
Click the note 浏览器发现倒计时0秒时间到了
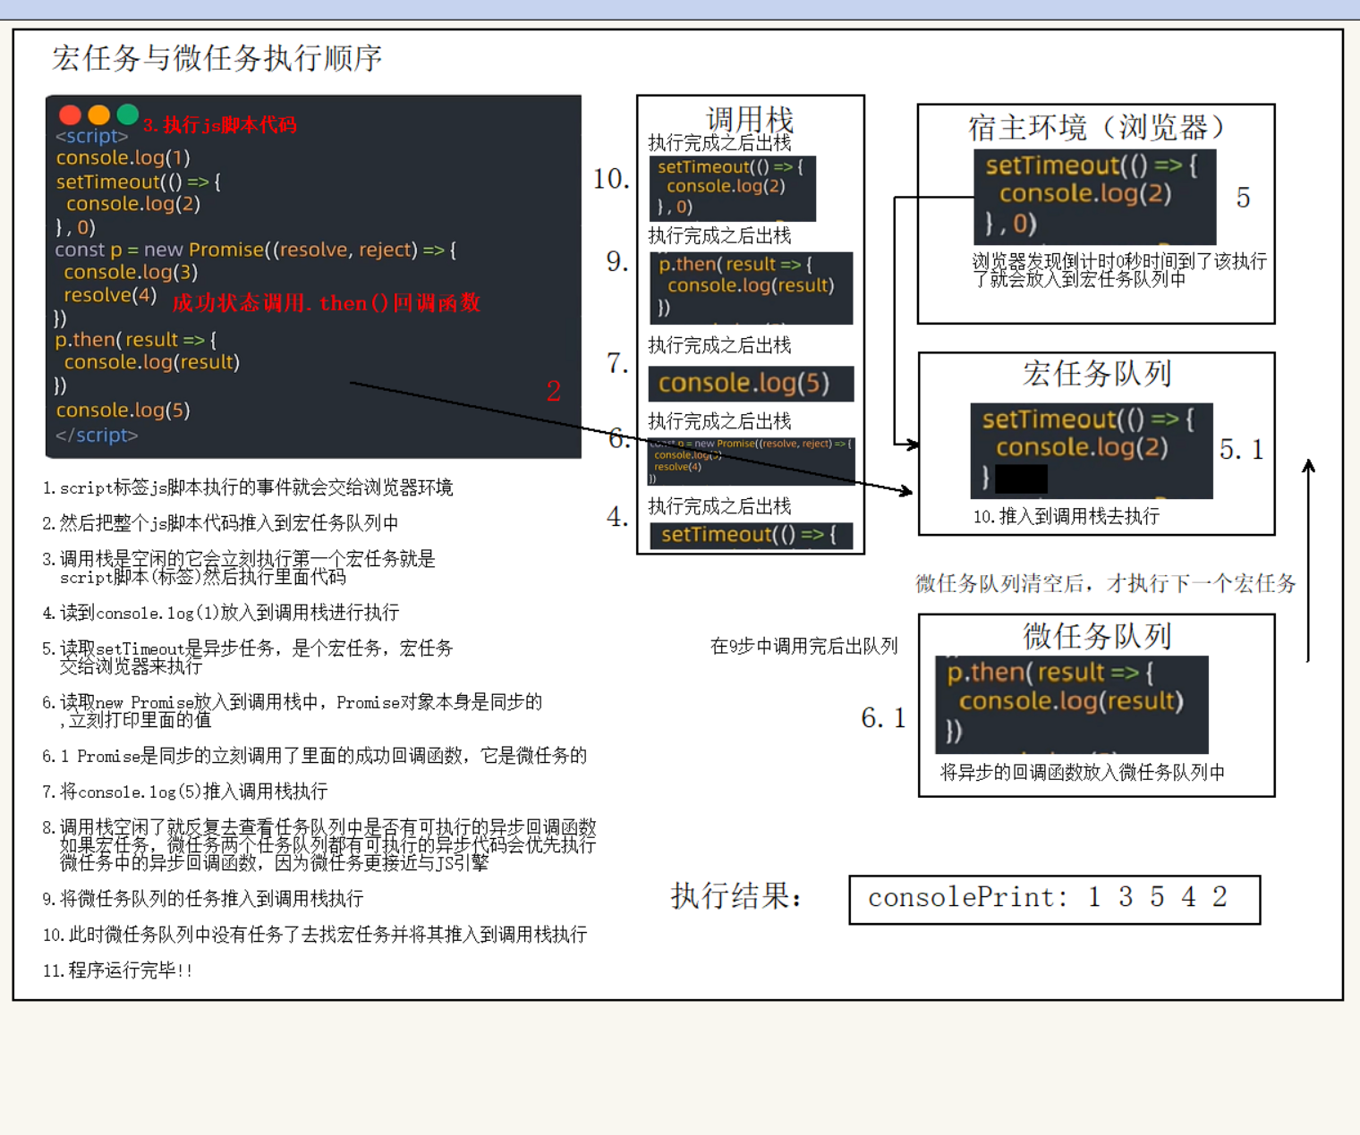1119,270
